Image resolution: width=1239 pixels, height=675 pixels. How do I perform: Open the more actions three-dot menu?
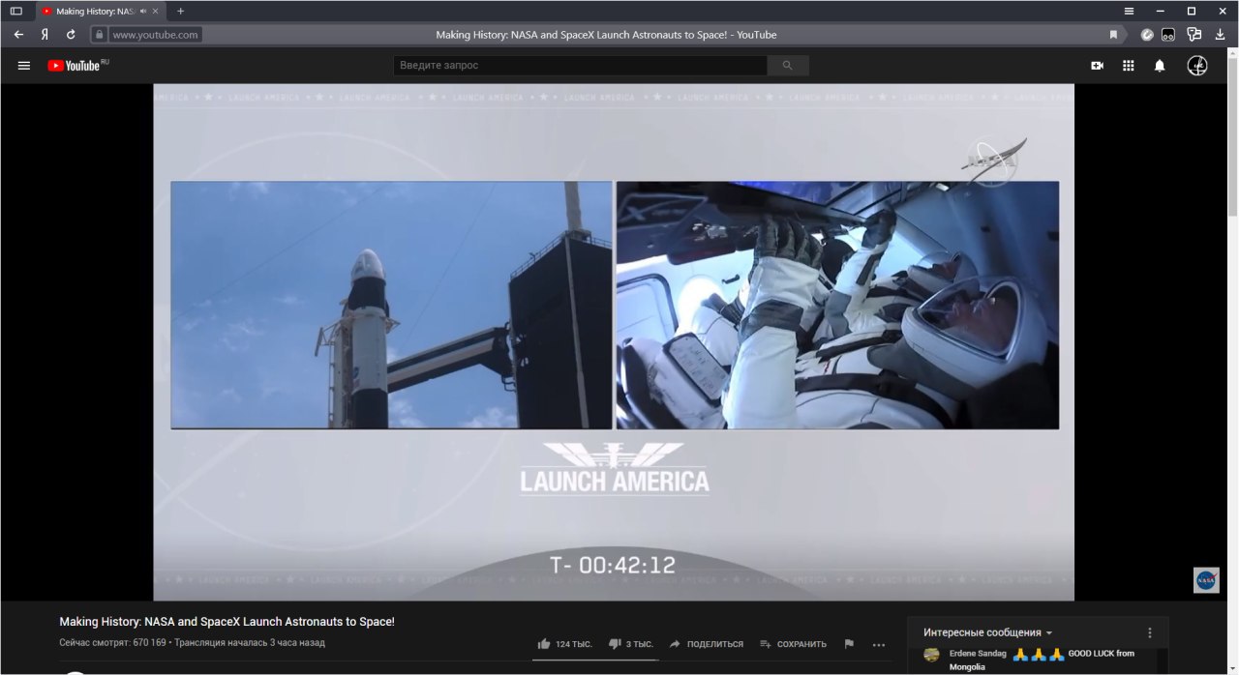(x=879, y=644)
